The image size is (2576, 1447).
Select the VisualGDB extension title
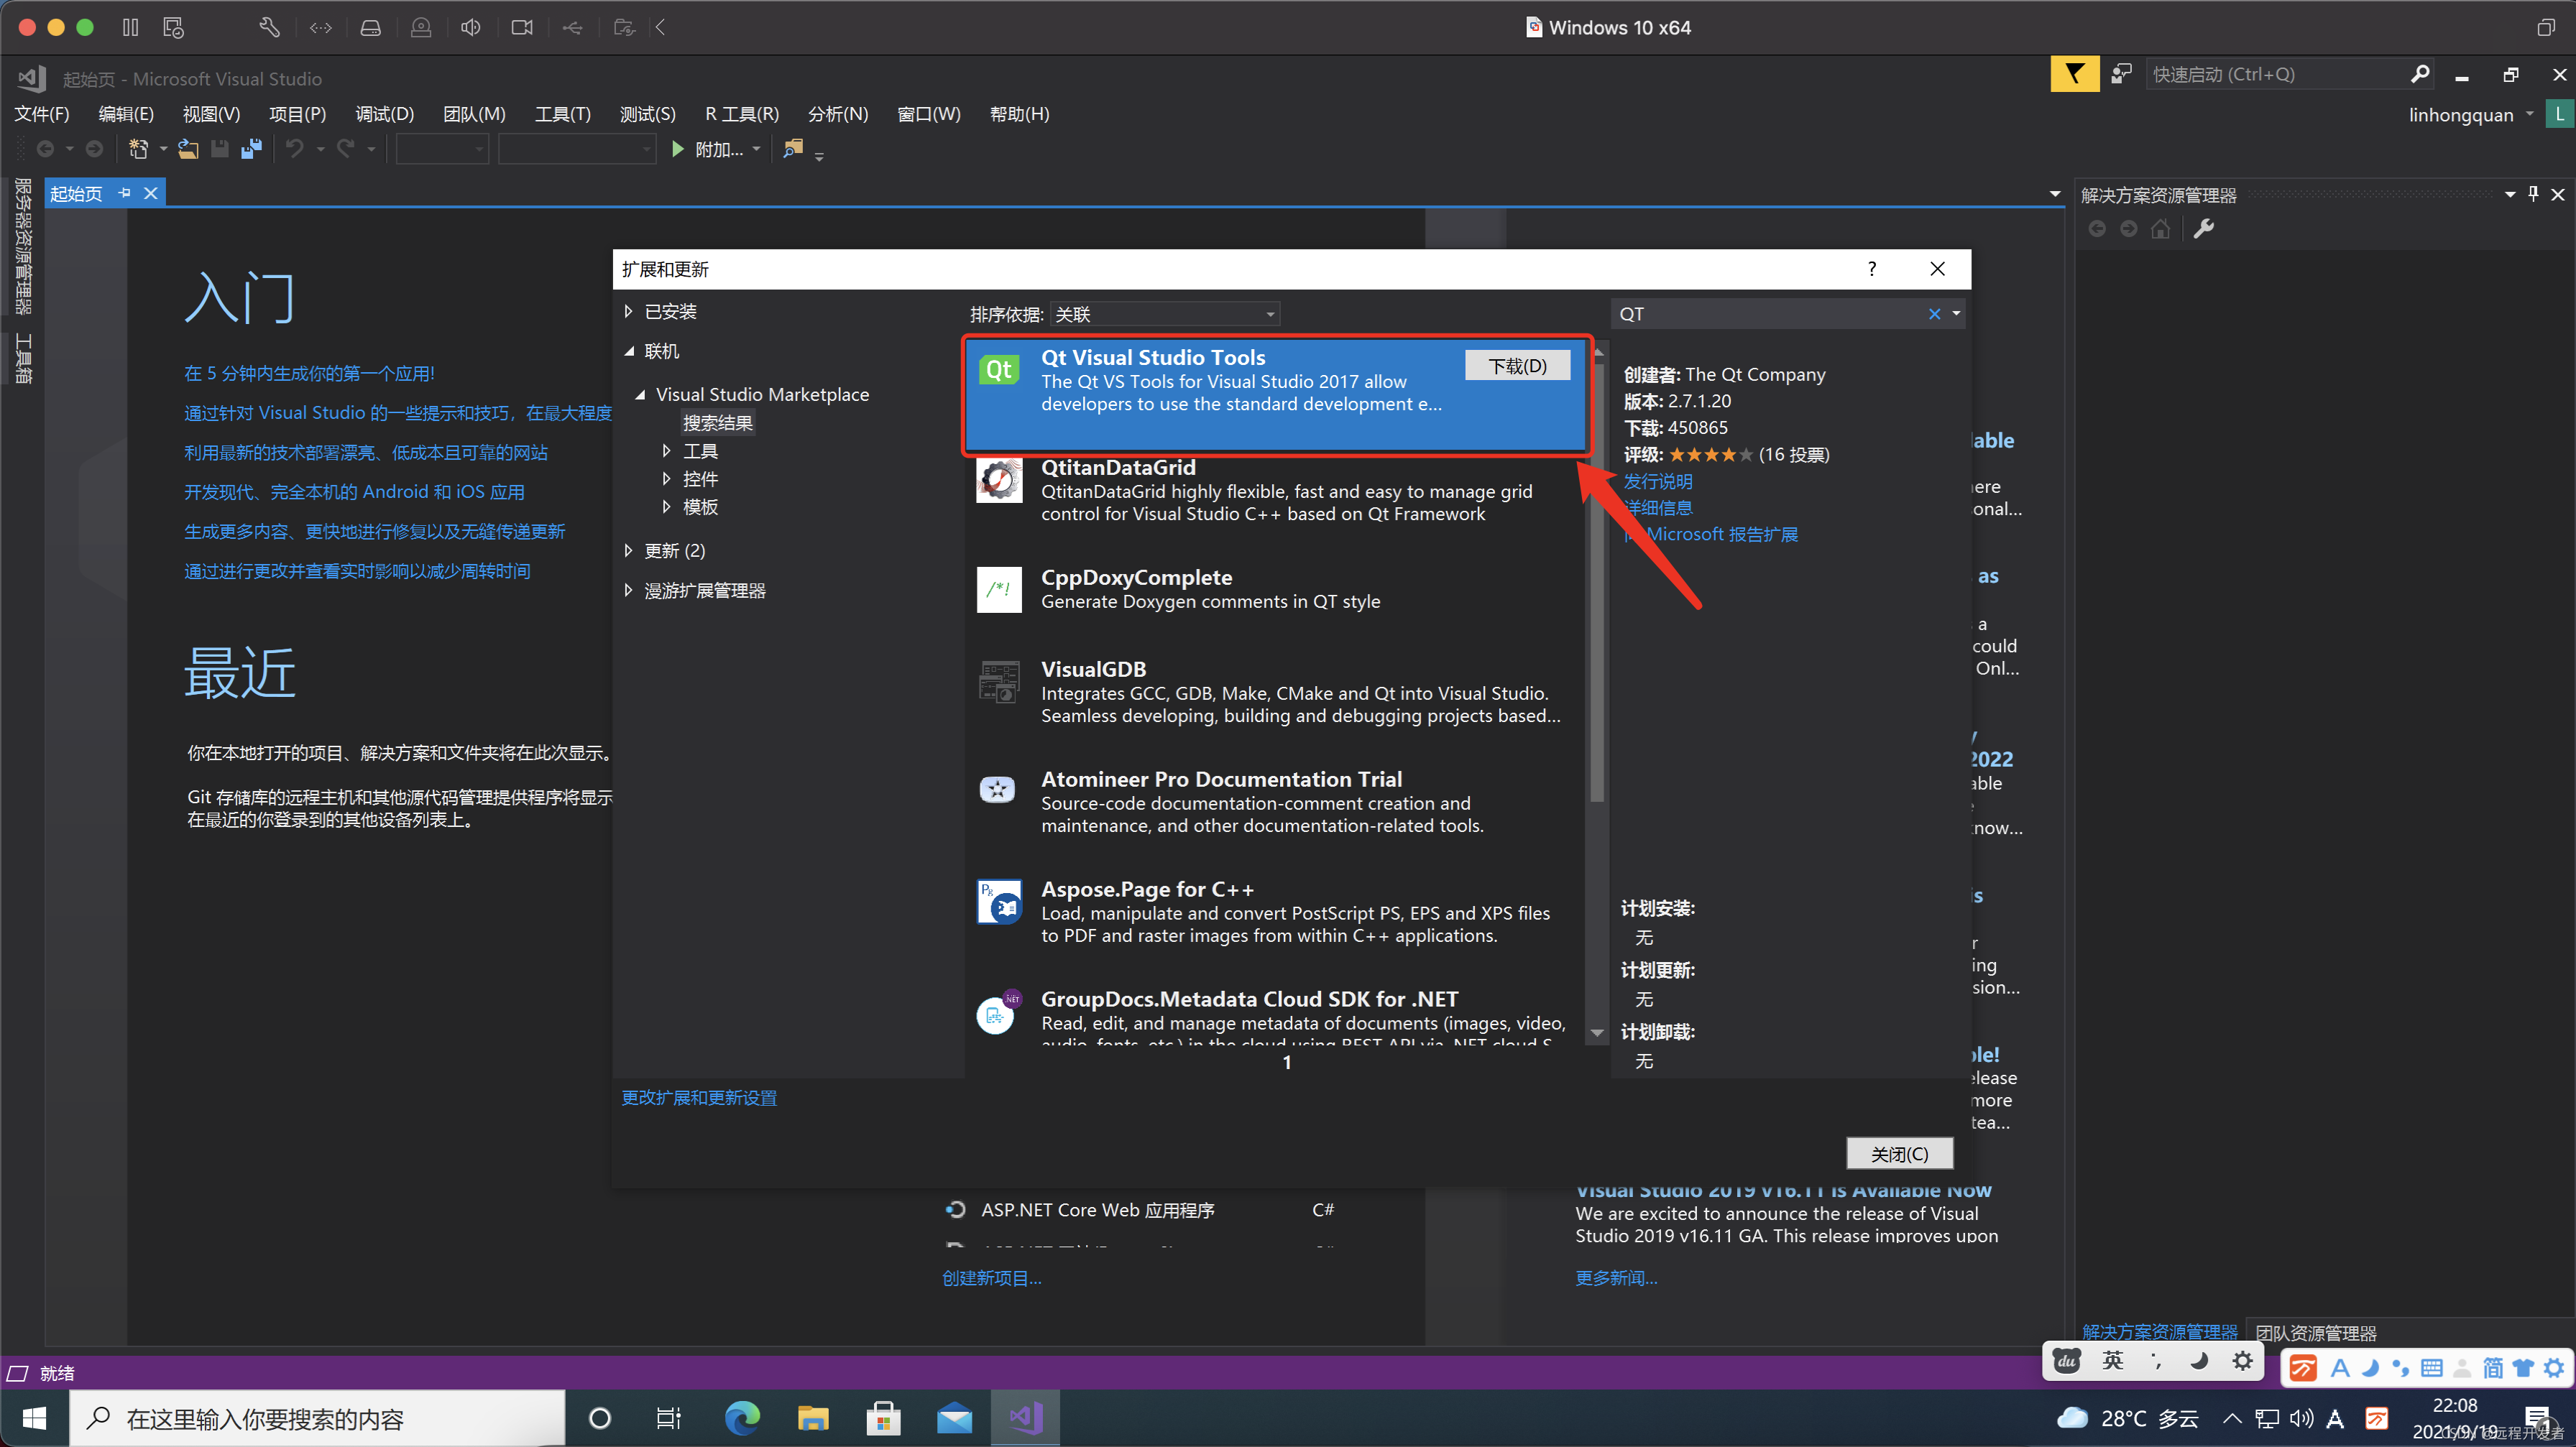[1093, 669]
